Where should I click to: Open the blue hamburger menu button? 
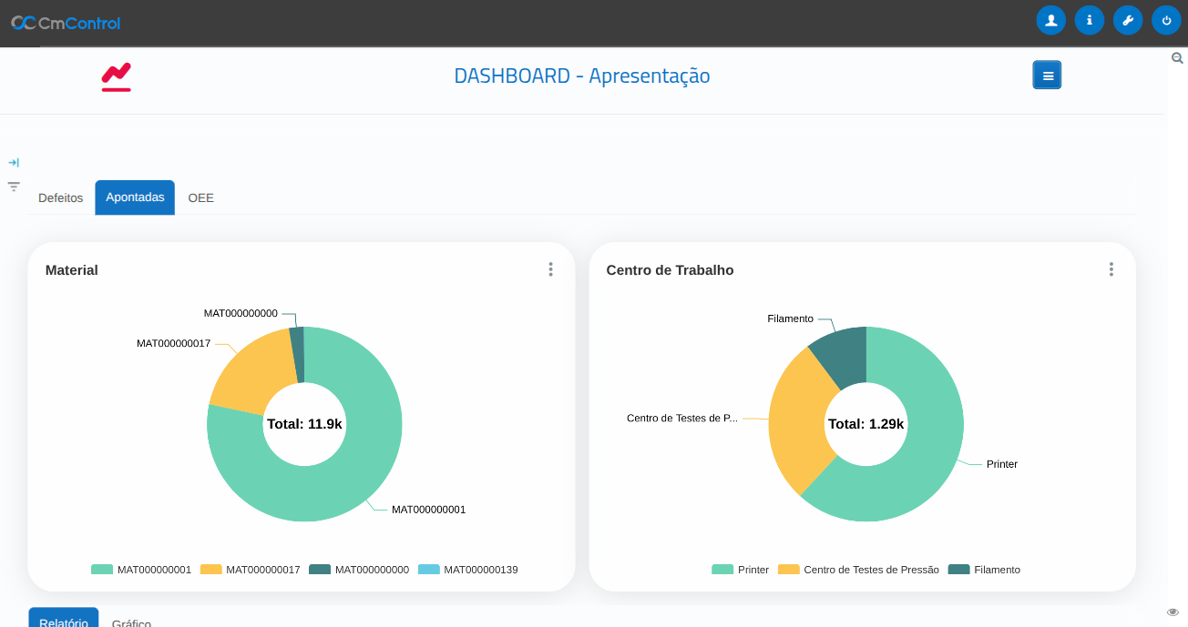(1047, 76)
